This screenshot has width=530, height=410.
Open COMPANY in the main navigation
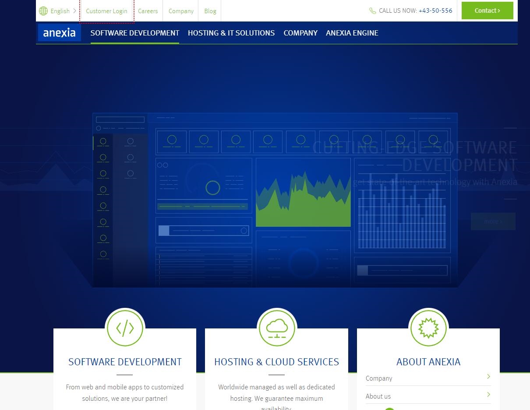coord(300,33)
